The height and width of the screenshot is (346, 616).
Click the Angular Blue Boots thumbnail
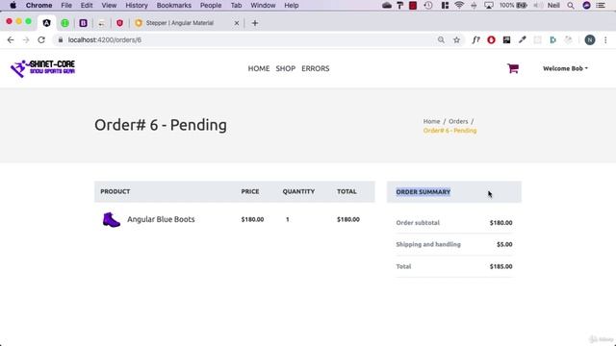tap(112, 220)
